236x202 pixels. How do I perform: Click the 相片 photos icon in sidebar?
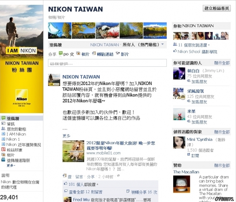(3, 154)
